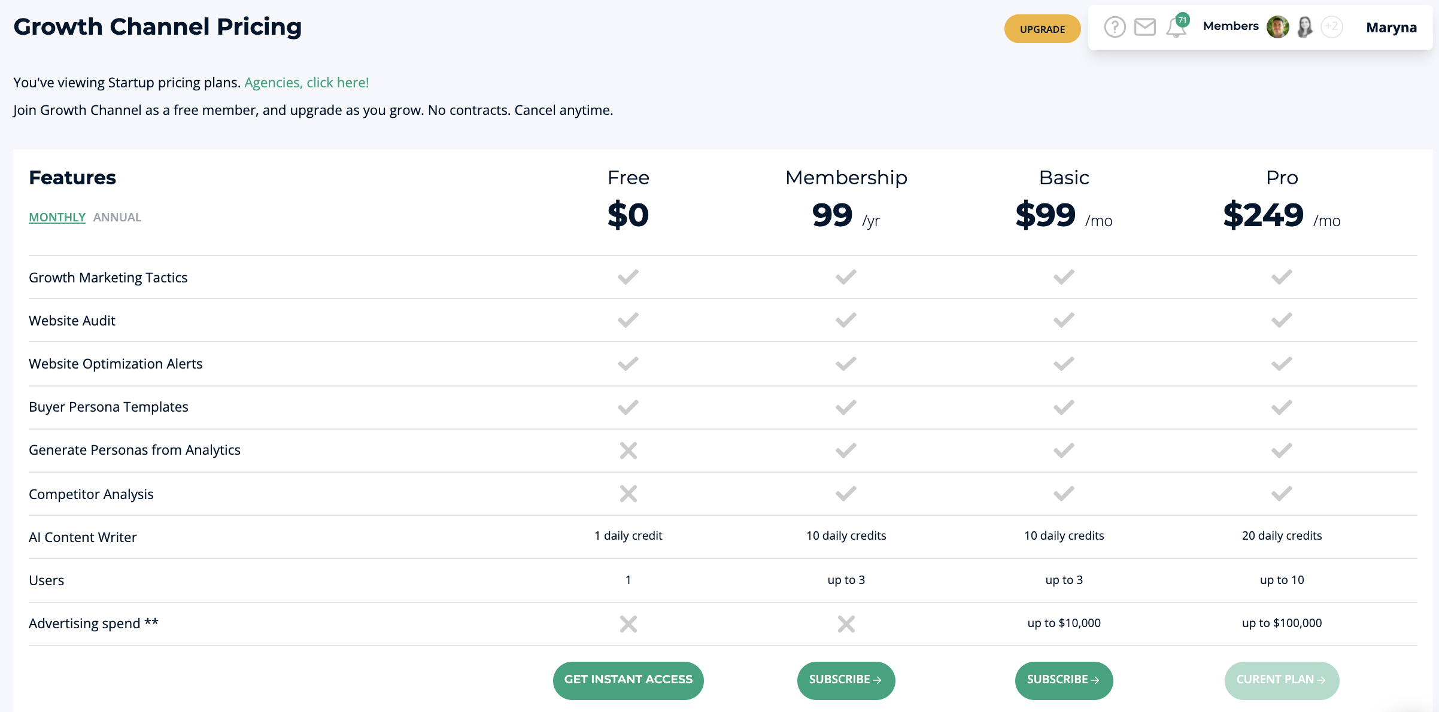
Task: Click the X for Generate Personas under Free
Action: pyautogui.click(x=628, y=451)
